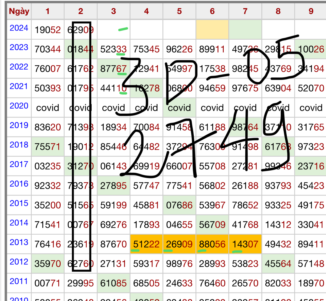Image resolution: width=326 pixels, height=301 pixels.
Task: Click the green cell 45564
Action: [x=278, y=264]
